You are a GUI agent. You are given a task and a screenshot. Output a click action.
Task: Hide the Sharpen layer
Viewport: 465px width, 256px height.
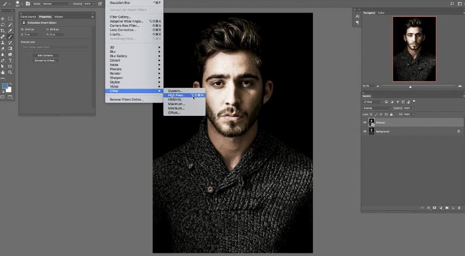pyautogui.click(x=365, y=122)
